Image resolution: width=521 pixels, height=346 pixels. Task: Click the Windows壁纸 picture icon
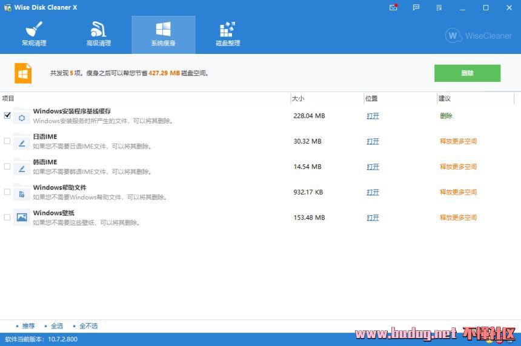click(22, 218)
